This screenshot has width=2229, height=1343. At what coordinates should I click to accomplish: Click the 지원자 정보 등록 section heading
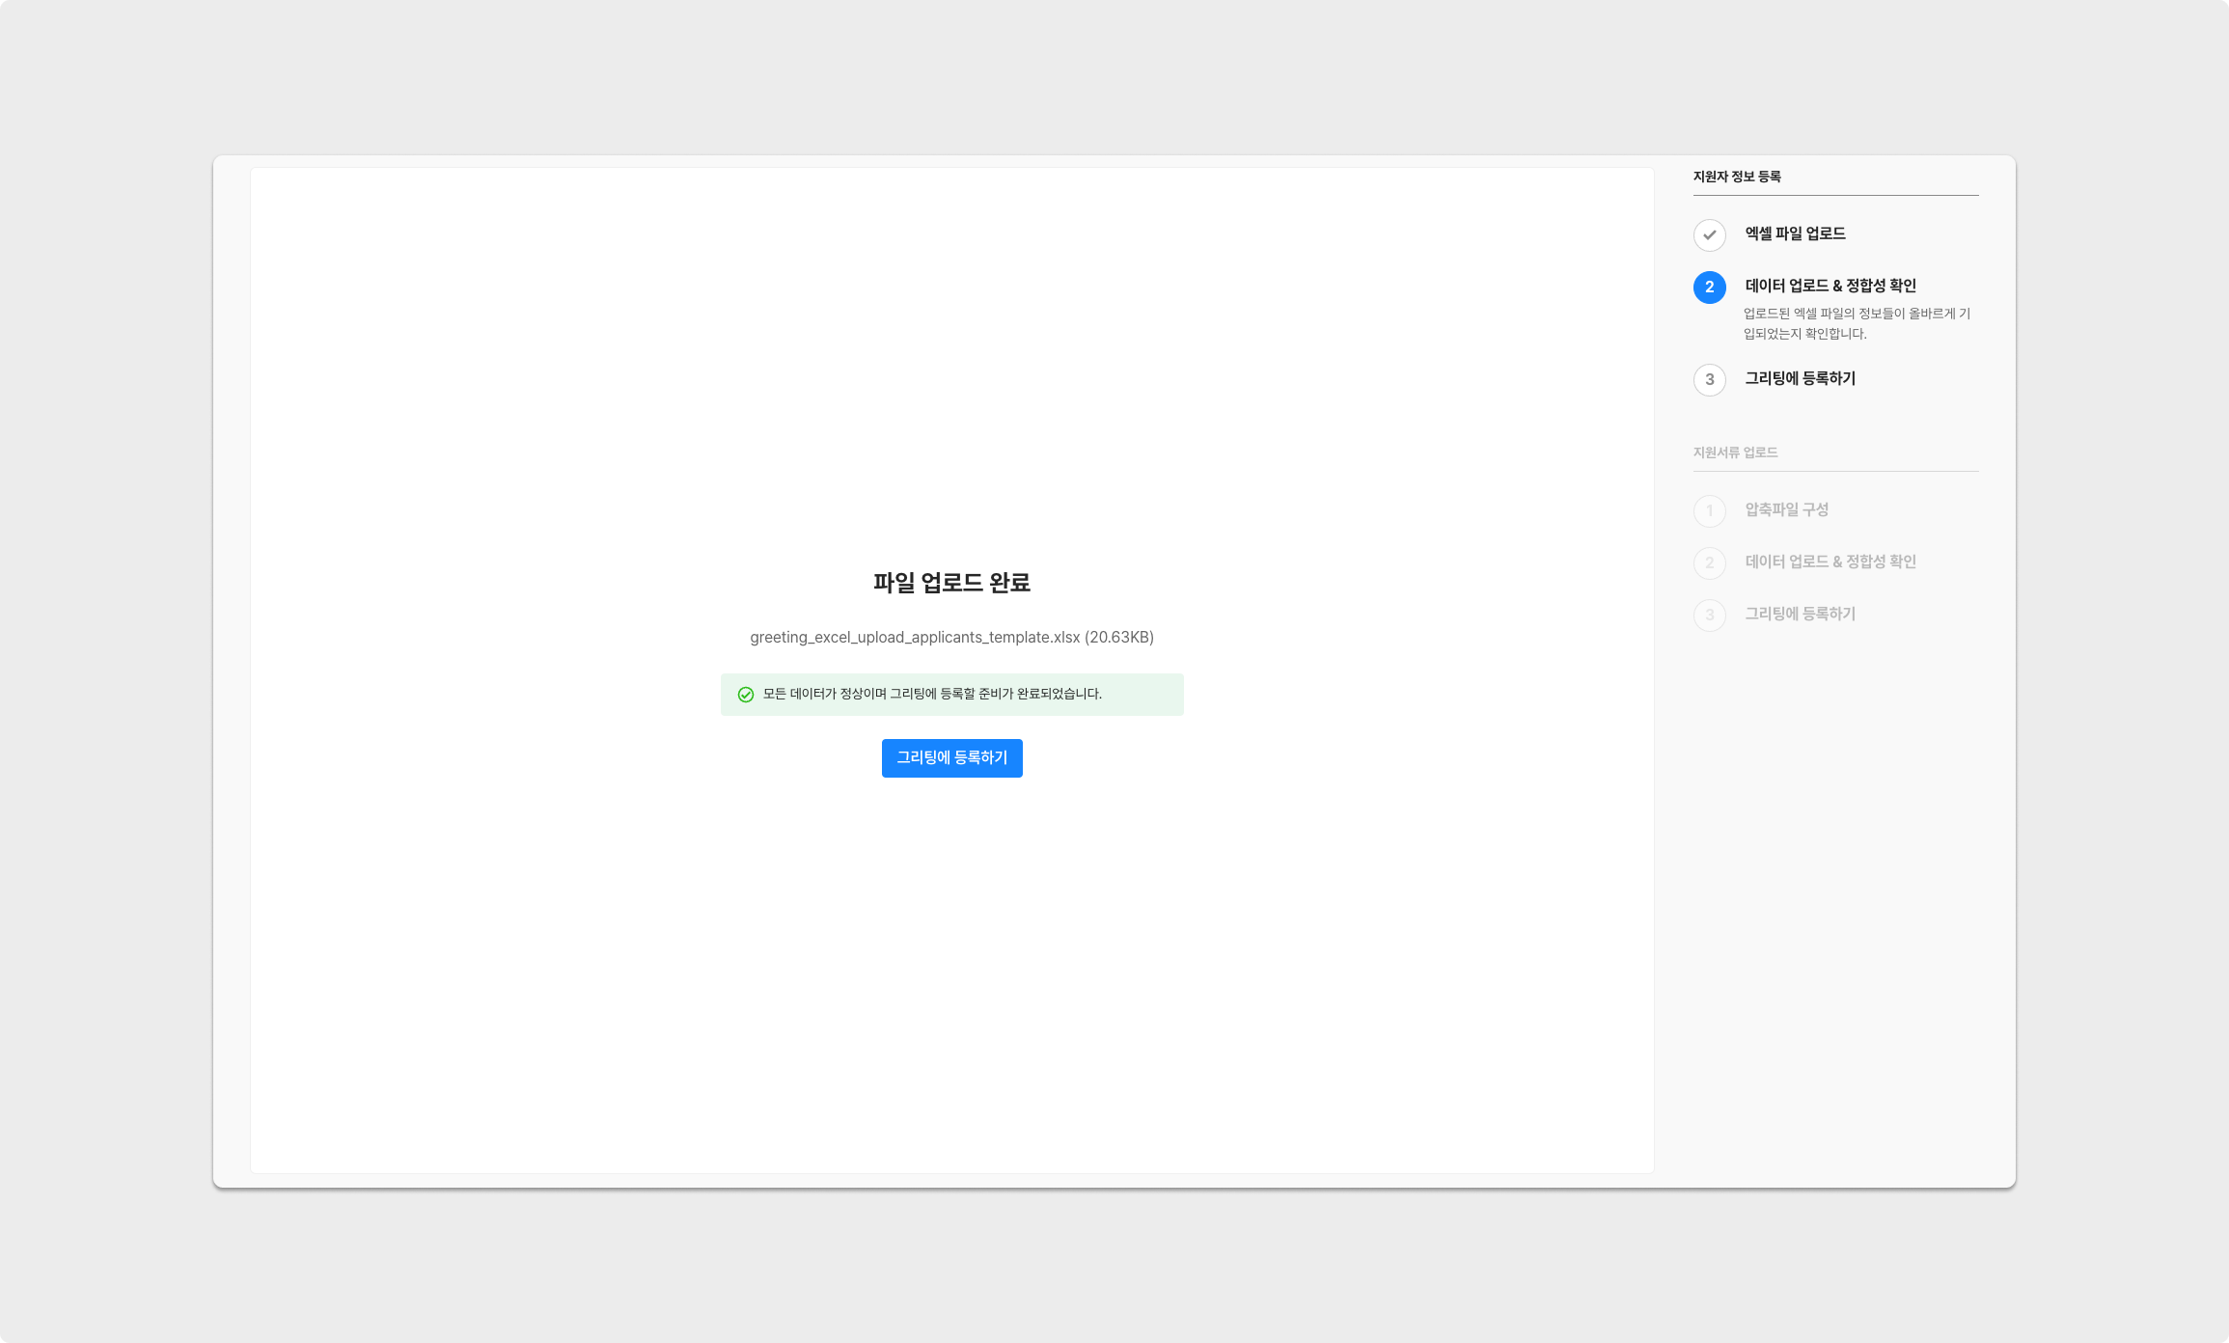[1737, 177]
